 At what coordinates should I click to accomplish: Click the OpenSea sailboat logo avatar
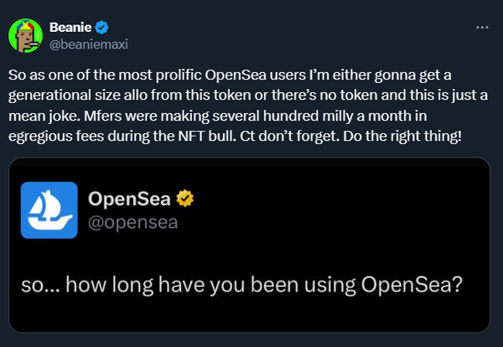pyautogui.click(x=49, y=210)
